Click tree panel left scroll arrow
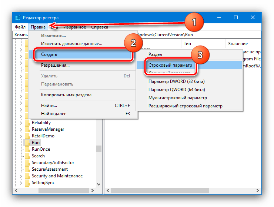Viewport: 274px width, 207px height. (x=16, y=191)
